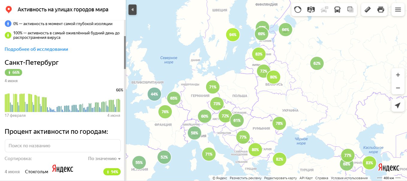Viewport: 407px width, 181px height.
Task: Open street panoramas with the person icon
Action: (x=311, y=10)
